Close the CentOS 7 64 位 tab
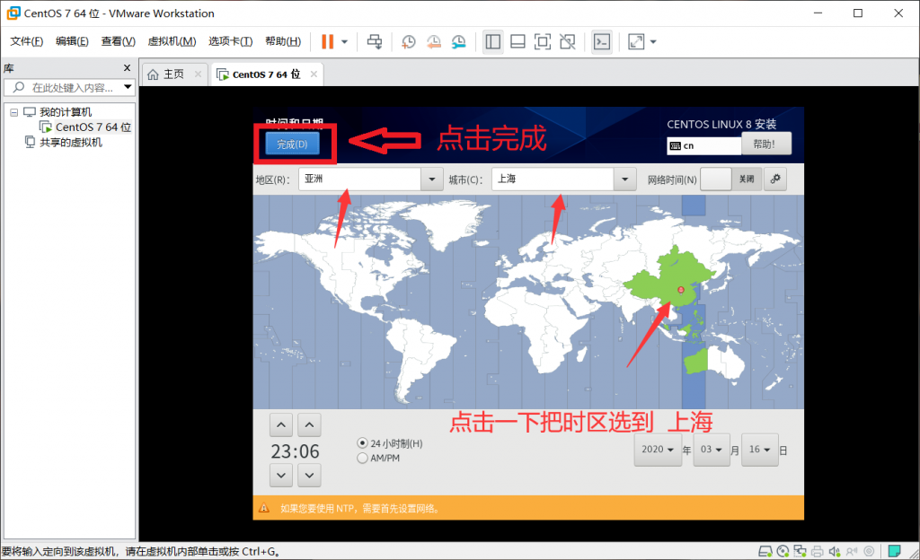The image size is (920, 560). click(314, 74)
